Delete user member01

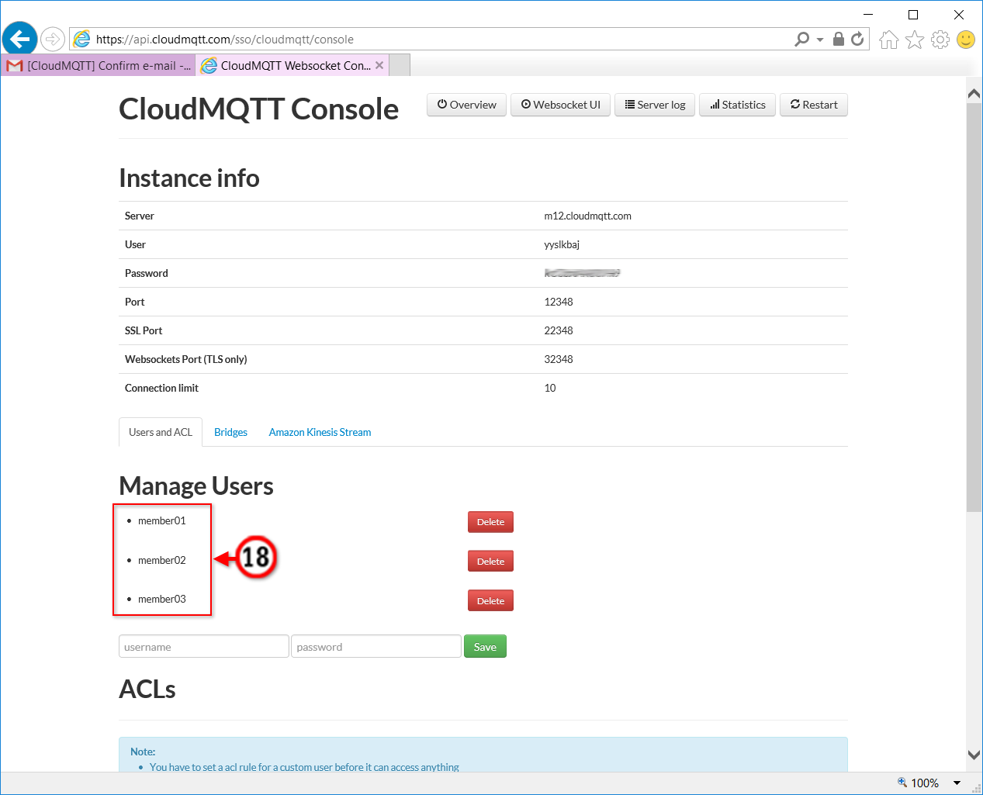(x=490, y=522)
